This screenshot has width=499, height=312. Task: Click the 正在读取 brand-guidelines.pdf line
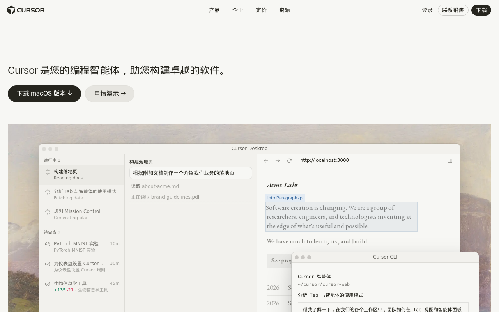(x=165, y=197)
